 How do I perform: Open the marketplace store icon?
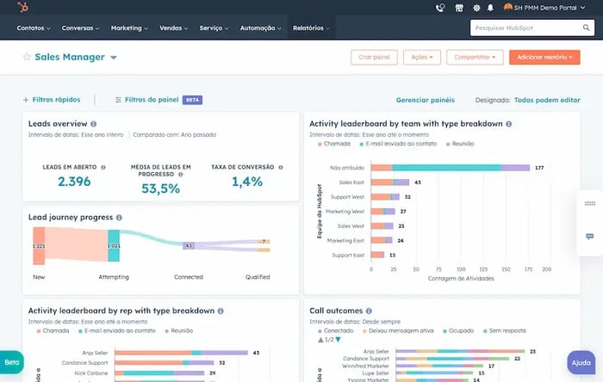tap(459, 8)
